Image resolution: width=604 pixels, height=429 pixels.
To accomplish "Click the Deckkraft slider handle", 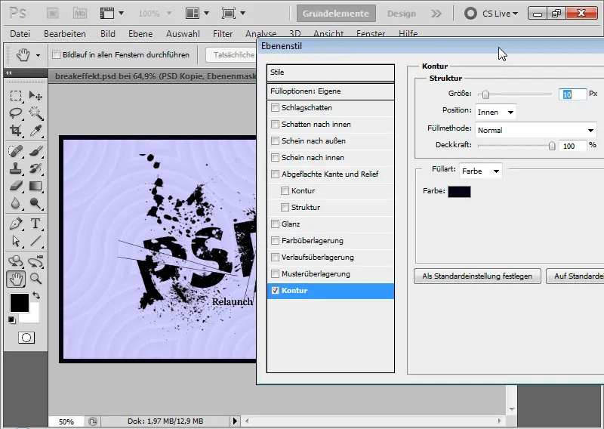I will (552, 146).
